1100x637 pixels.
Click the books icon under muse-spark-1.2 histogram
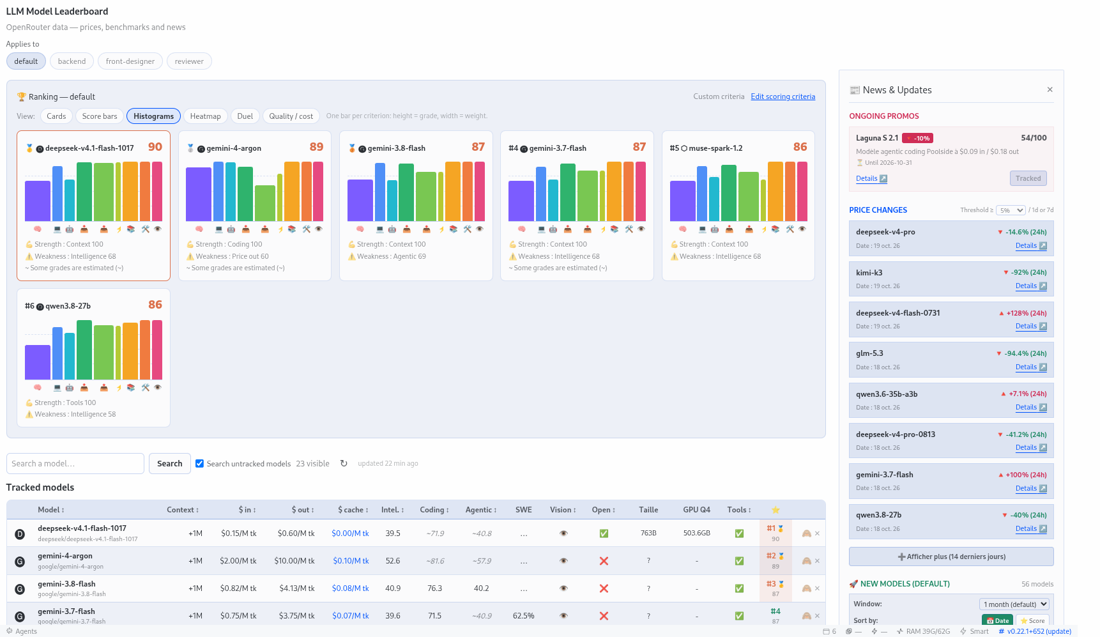775,229
